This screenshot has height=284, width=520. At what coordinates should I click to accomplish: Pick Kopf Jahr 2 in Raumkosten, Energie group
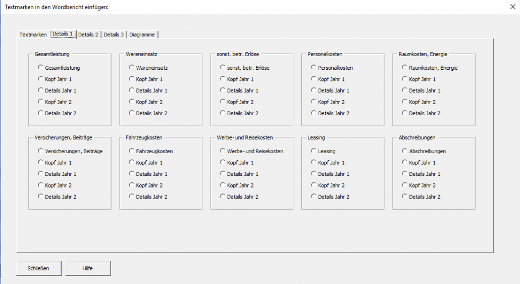tap(419, 102)
